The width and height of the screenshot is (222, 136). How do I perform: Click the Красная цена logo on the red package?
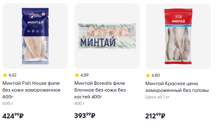pos(178,16)
